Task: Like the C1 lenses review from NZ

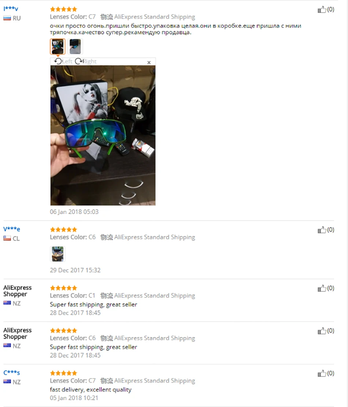Action: (322, 288)
